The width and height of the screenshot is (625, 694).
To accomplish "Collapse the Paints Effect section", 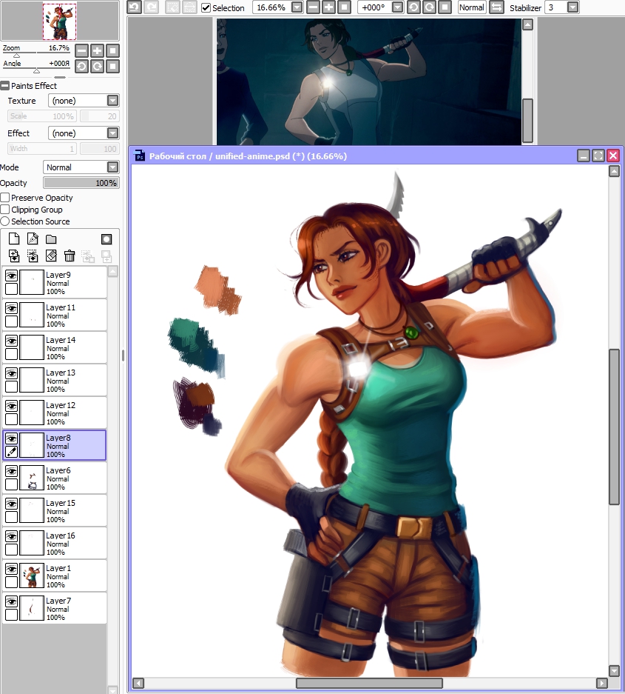I will pyautogui.click(x=5, y=86).
